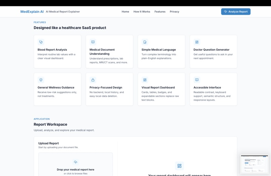Click the Upload Report heading
This screenshot has height=176, width=271.
point(48,143)
